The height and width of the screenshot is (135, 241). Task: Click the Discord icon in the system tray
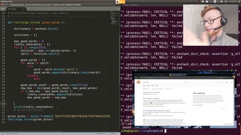[207, 1]
